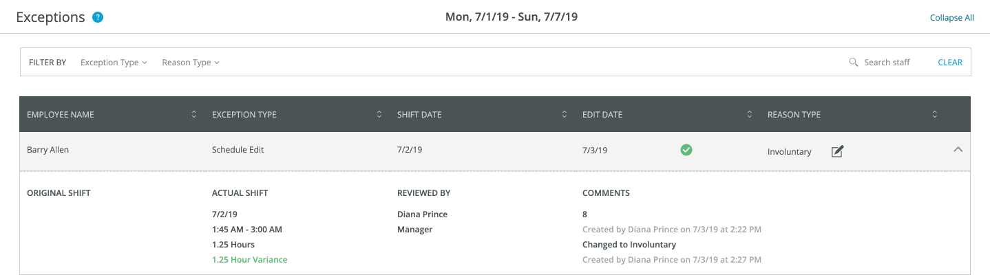Select the Employee Name column header
The width and height of the screenshot is (990, 275).
tap(61, 114)
